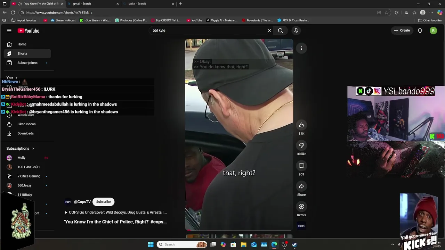Screen dimensions: 445x250
Task: Open the next Short thumbnail below the video
Action: click(x=239, y=236)
